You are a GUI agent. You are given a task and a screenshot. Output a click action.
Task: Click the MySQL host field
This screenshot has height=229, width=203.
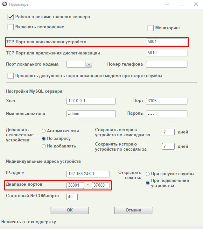point(91,101)
